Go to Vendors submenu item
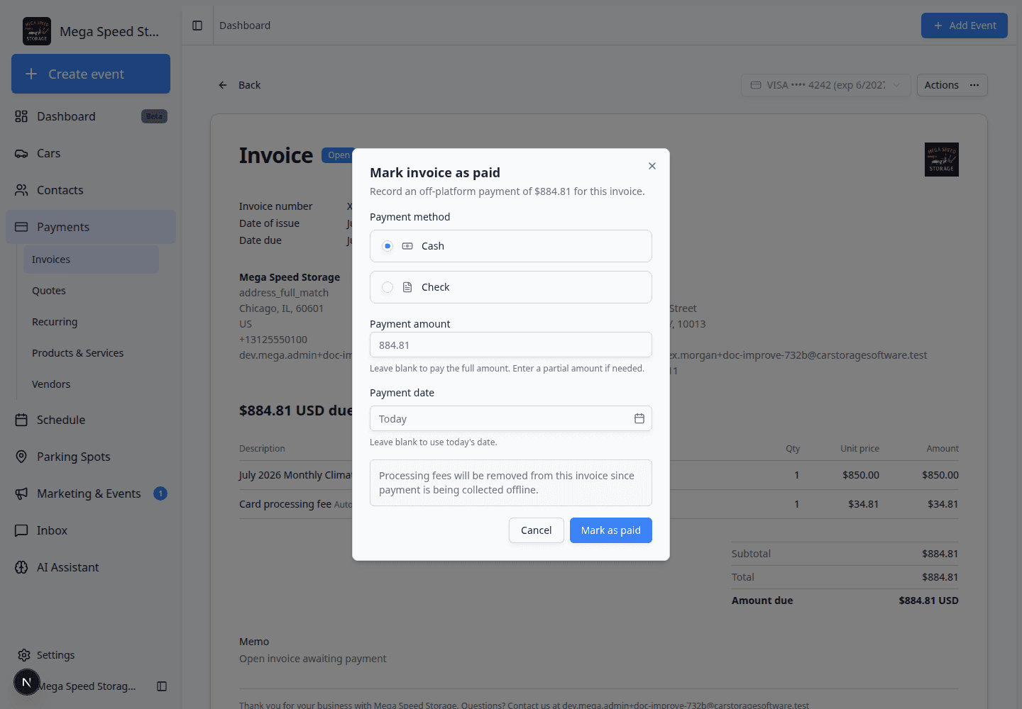1022x709 pixels. 91,384
